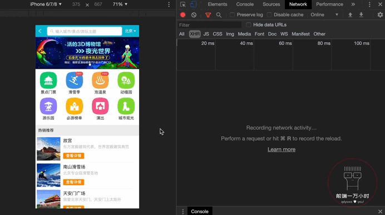Enable Disable cache checkbox
Image resolution: width=385 pixels, height=215 pixels.
[269, 14]
